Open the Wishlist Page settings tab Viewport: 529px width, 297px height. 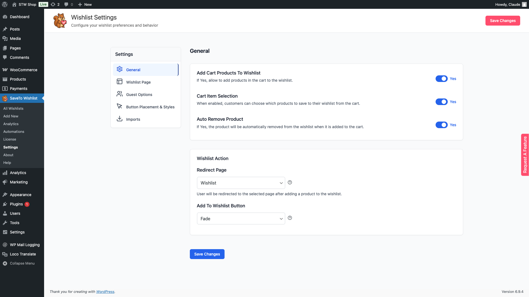pyautogui.click(x=145, y=82)
